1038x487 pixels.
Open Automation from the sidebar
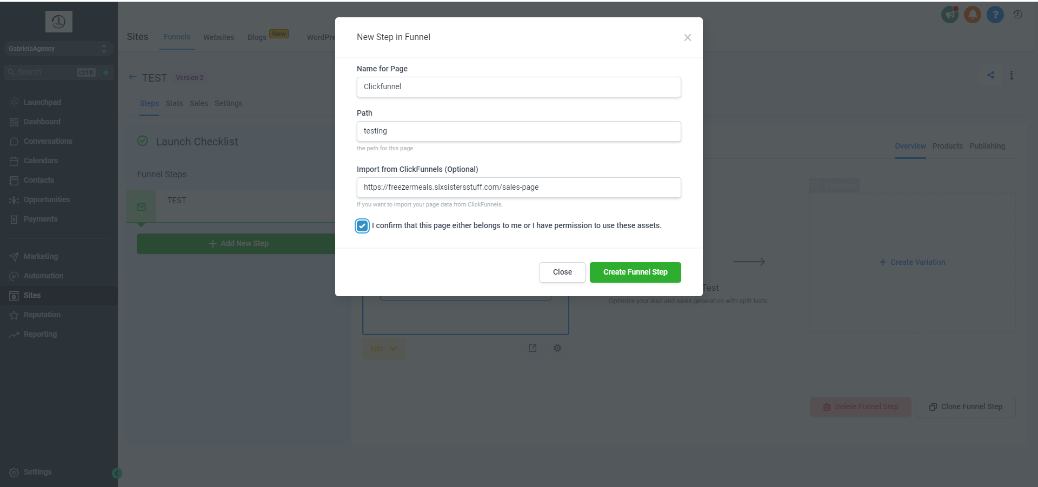click(x=43, y=276)
